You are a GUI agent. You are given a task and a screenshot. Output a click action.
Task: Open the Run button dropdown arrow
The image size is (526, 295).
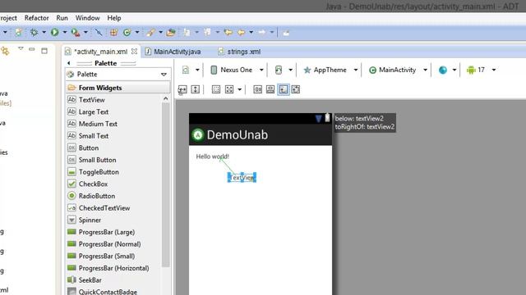(x=65, y=32)
